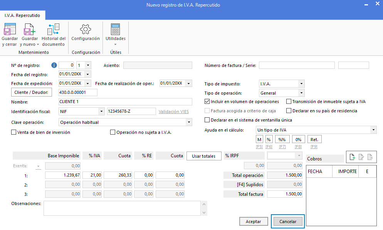This screenshot has height=230, width=383.
Task: Enable Venta de bien de inversión checkbox
Action: 14,132
